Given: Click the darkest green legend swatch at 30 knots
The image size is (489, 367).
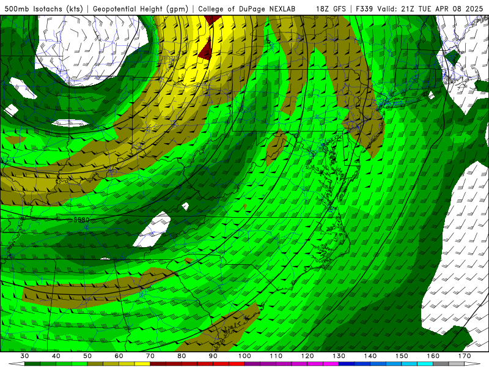Looking at the screenshot, I should [x=32, y=364].
